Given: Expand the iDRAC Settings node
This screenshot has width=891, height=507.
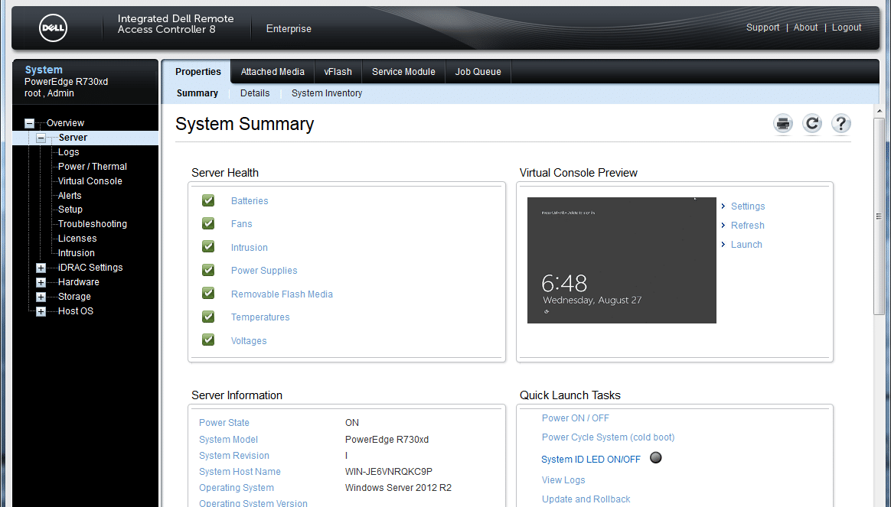Looking at the screenshot, I should pyautogui.click(x=41, y=268).
